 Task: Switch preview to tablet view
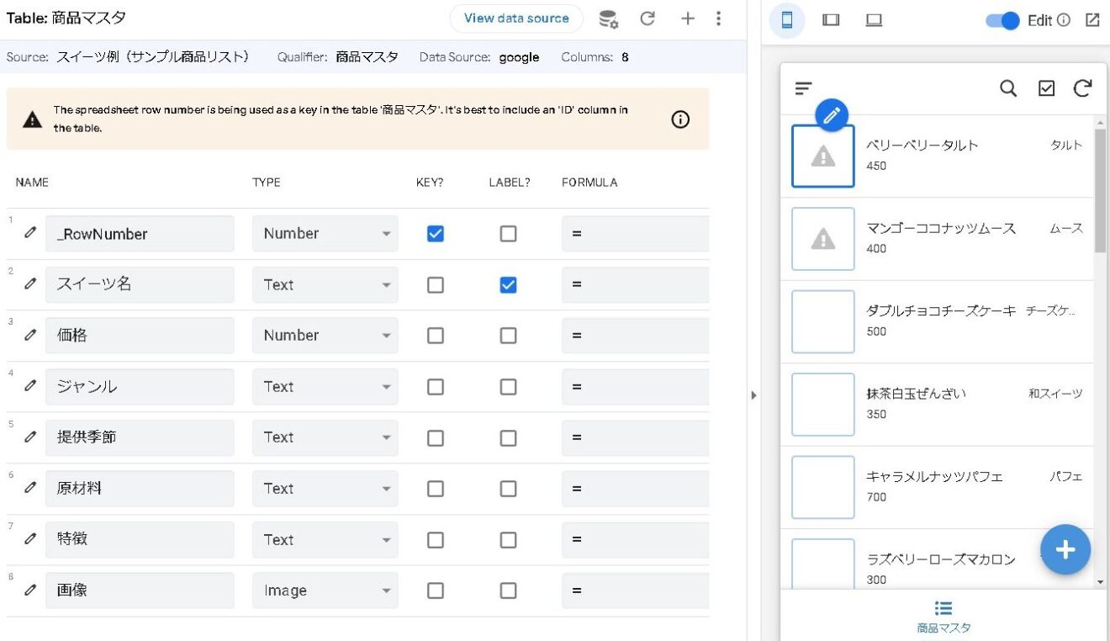coord(831,19)
